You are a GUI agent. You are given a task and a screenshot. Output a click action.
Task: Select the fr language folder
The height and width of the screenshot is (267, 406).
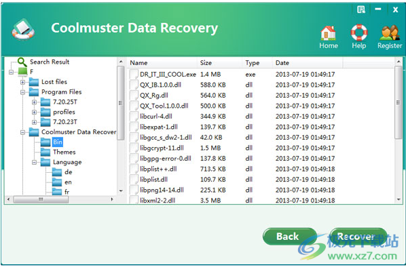tap(67, 192)
